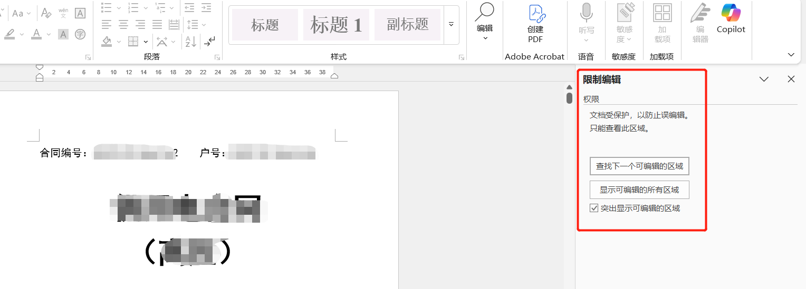Click the A-Z sort icon
This screenshot has height=289, width=806.
pos(191,41)
